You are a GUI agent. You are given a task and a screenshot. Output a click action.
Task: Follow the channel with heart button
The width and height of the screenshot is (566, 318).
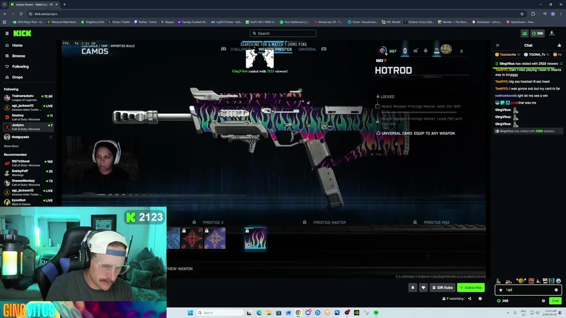[x=423, y=288]
